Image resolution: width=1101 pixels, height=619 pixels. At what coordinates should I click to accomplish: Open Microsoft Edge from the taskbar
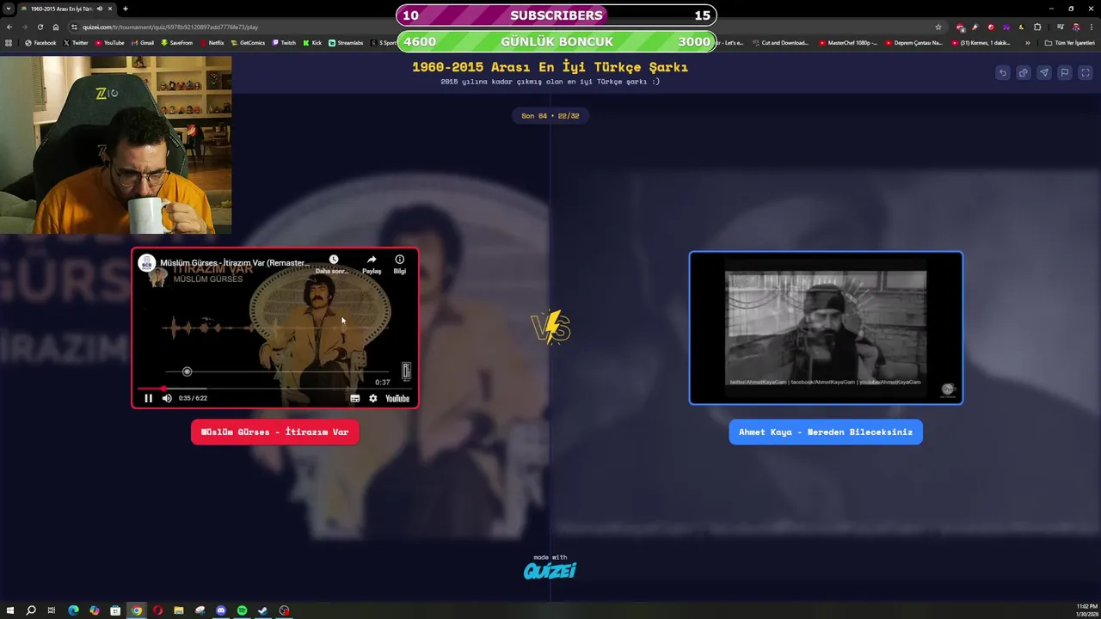coord(73,610)
